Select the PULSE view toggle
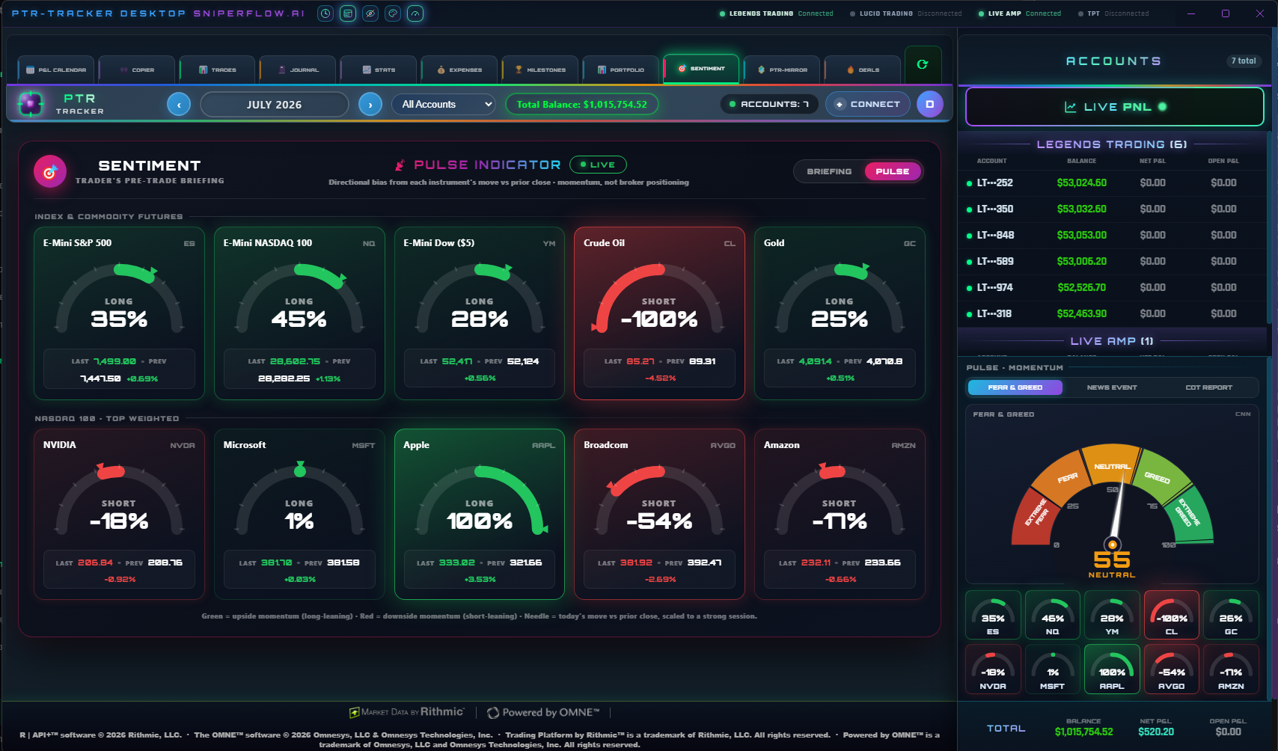 (893, 171)
